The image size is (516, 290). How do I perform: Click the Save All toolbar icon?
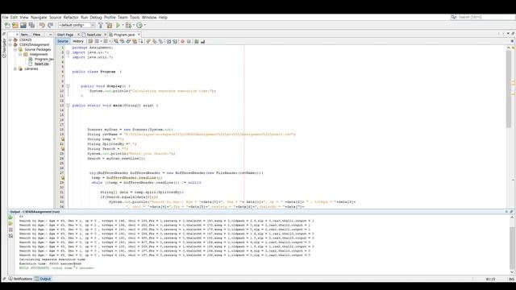pyautogui.click(x=32, y=25)
